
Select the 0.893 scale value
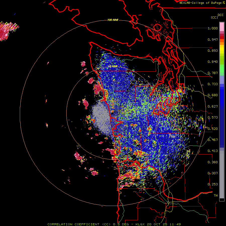coord(213,50)
